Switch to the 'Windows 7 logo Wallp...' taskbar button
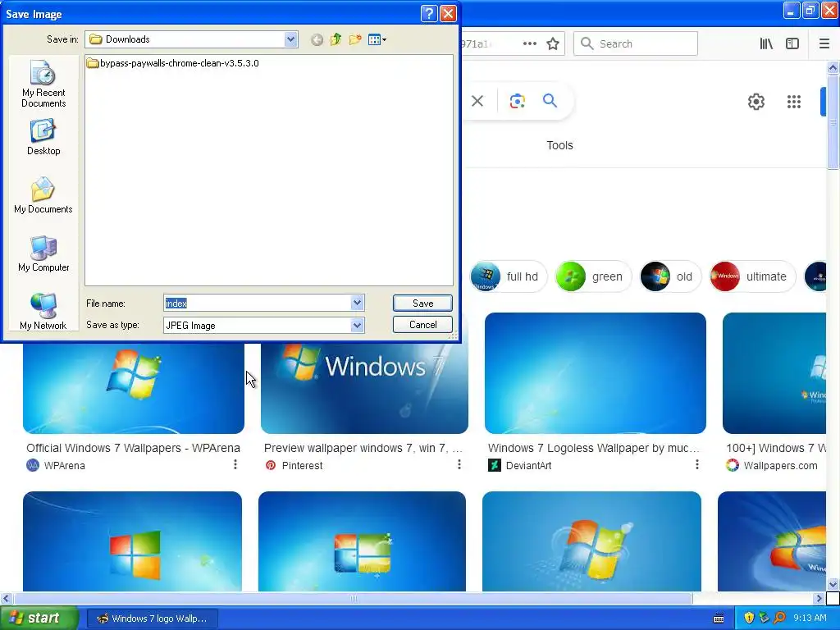 152,619
